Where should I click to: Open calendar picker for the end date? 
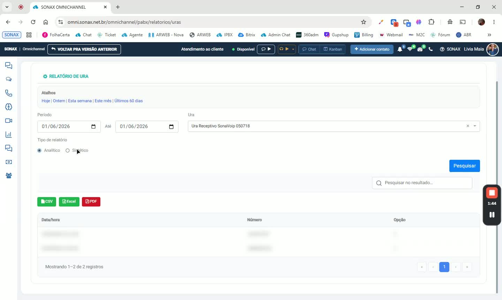click(171, 126)
